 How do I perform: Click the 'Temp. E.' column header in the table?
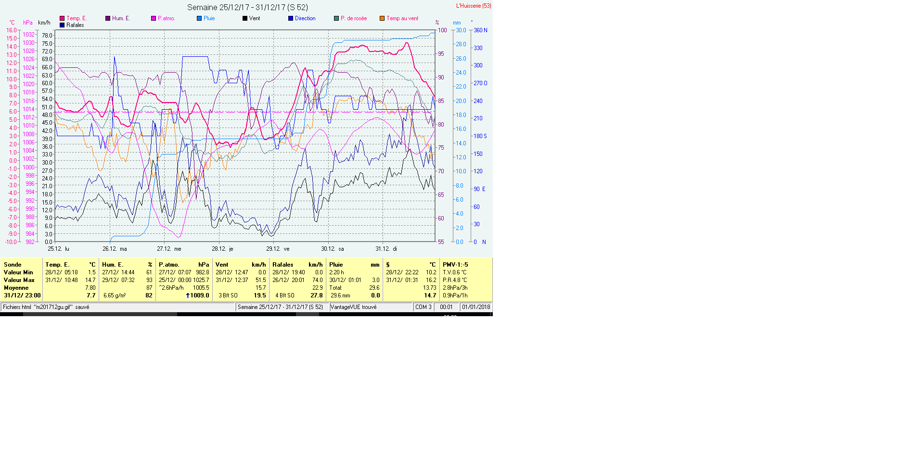click(x=57, y=265)
